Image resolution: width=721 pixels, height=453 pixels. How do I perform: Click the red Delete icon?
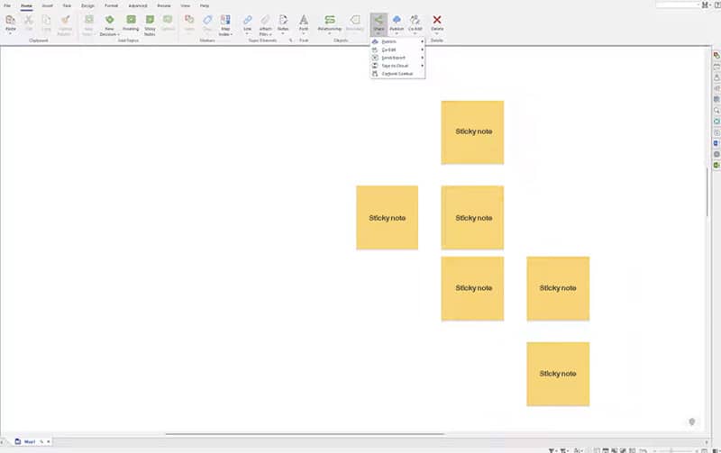(x=437, y=19)
